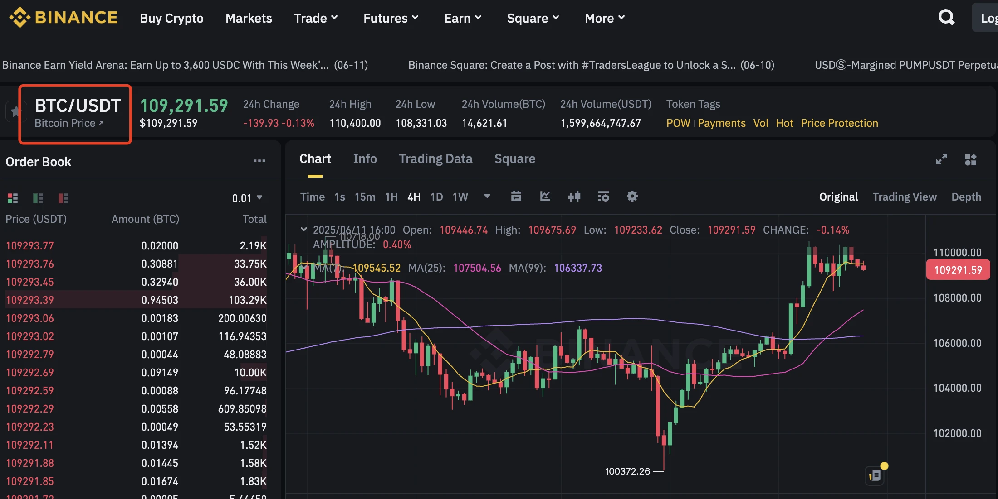Screen dimensions: 998x499
Task: Show sell orders only in the order book
Action: pyautogui.click(x=64, y=198)
